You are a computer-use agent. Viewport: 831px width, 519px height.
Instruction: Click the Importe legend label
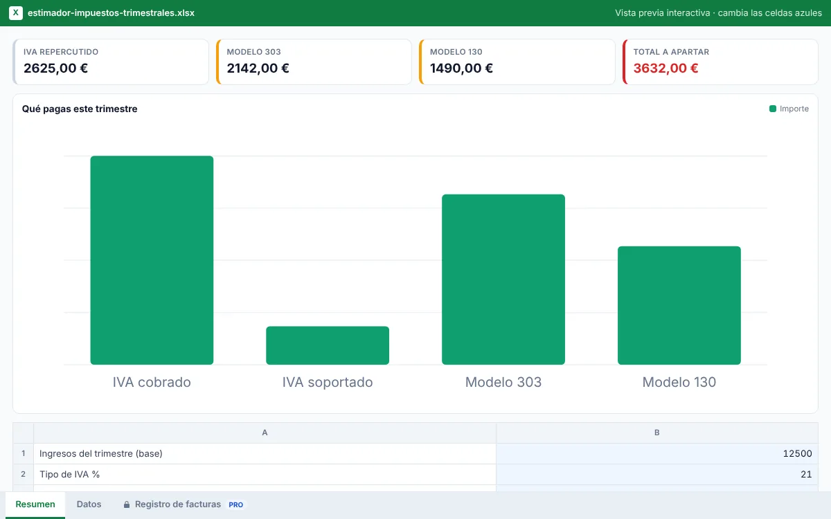[794, 109]
